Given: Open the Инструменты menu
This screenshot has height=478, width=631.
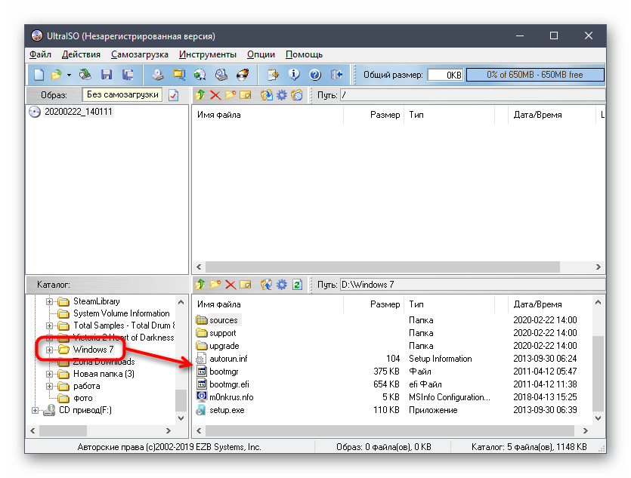Looking at the screenshot, I should [x=208, y=54].
